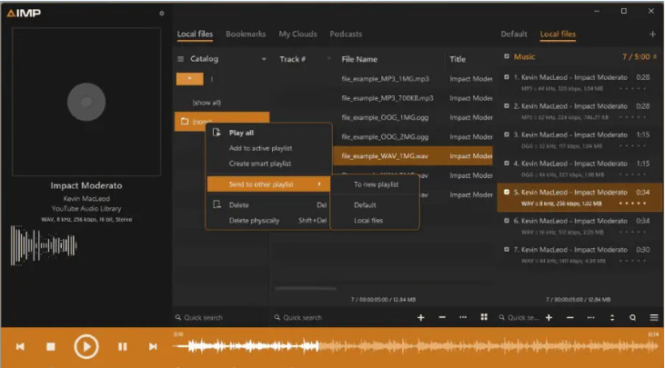The width and height of the screenshot is (665, 368).
Task: Uncheck track 1 in playlist
Action: point(507,77)
